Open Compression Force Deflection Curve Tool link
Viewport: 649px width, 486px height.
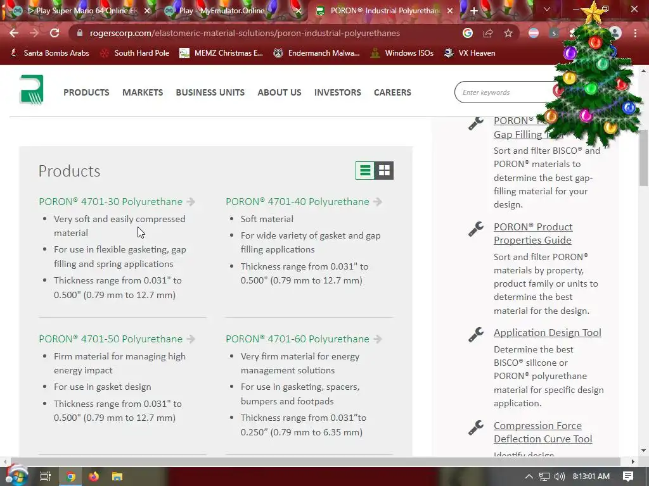[x=543, y=432]
